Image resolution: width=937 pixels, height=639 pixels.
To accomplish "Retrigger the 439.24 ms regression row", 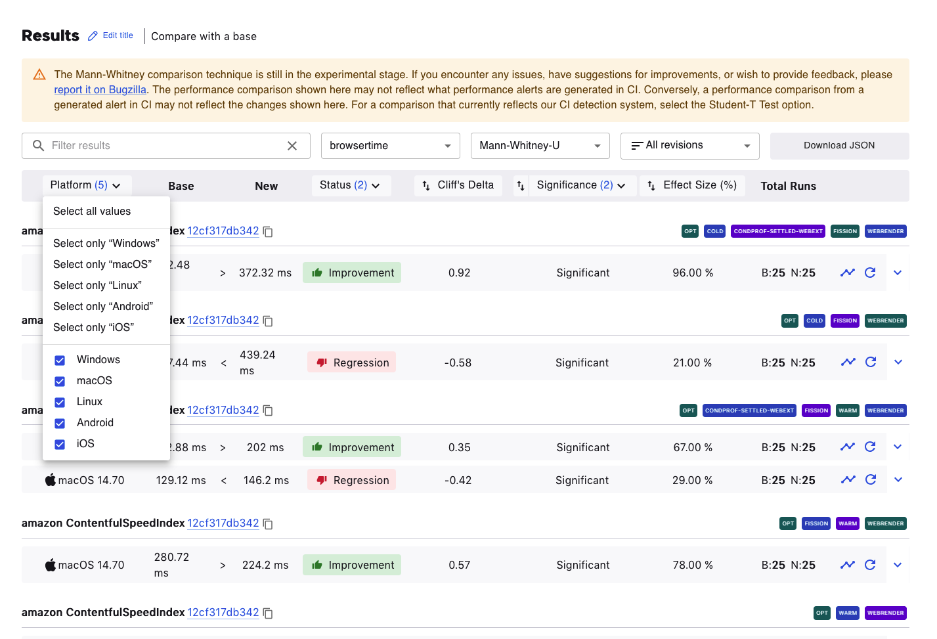I will [871, 362].
